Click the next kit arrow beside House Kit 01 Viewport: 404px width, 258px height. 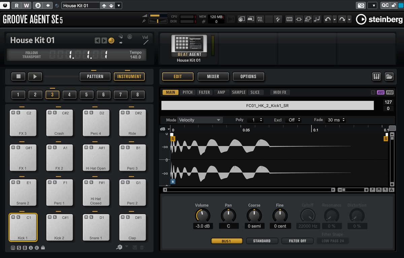104,41
